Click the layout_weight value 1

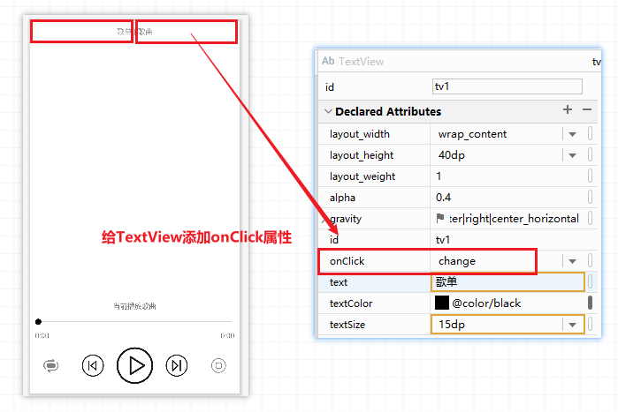click(x=439, y=176)
